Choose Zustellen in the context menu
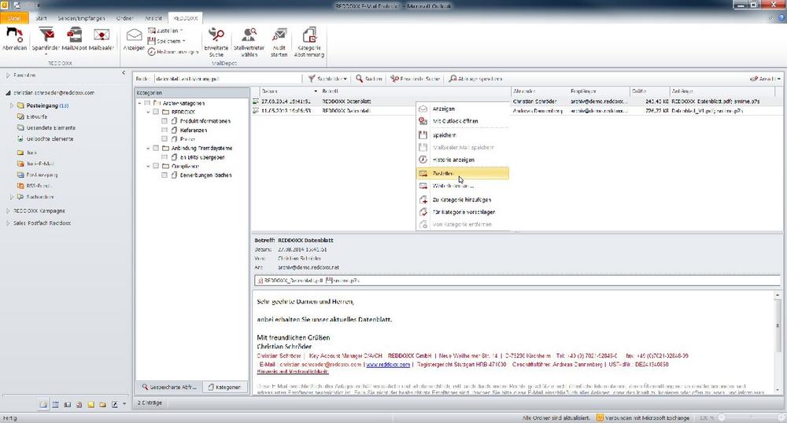787x423 pixels. pos(463,174)
